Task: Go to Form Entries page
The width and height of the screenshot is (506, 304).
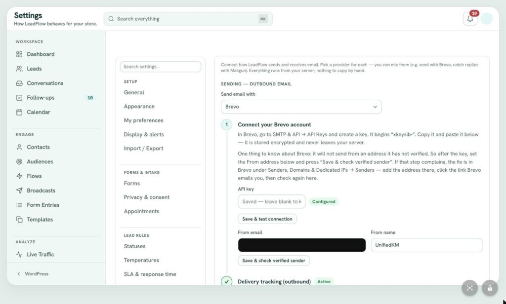Action: (x=43, y=205)
